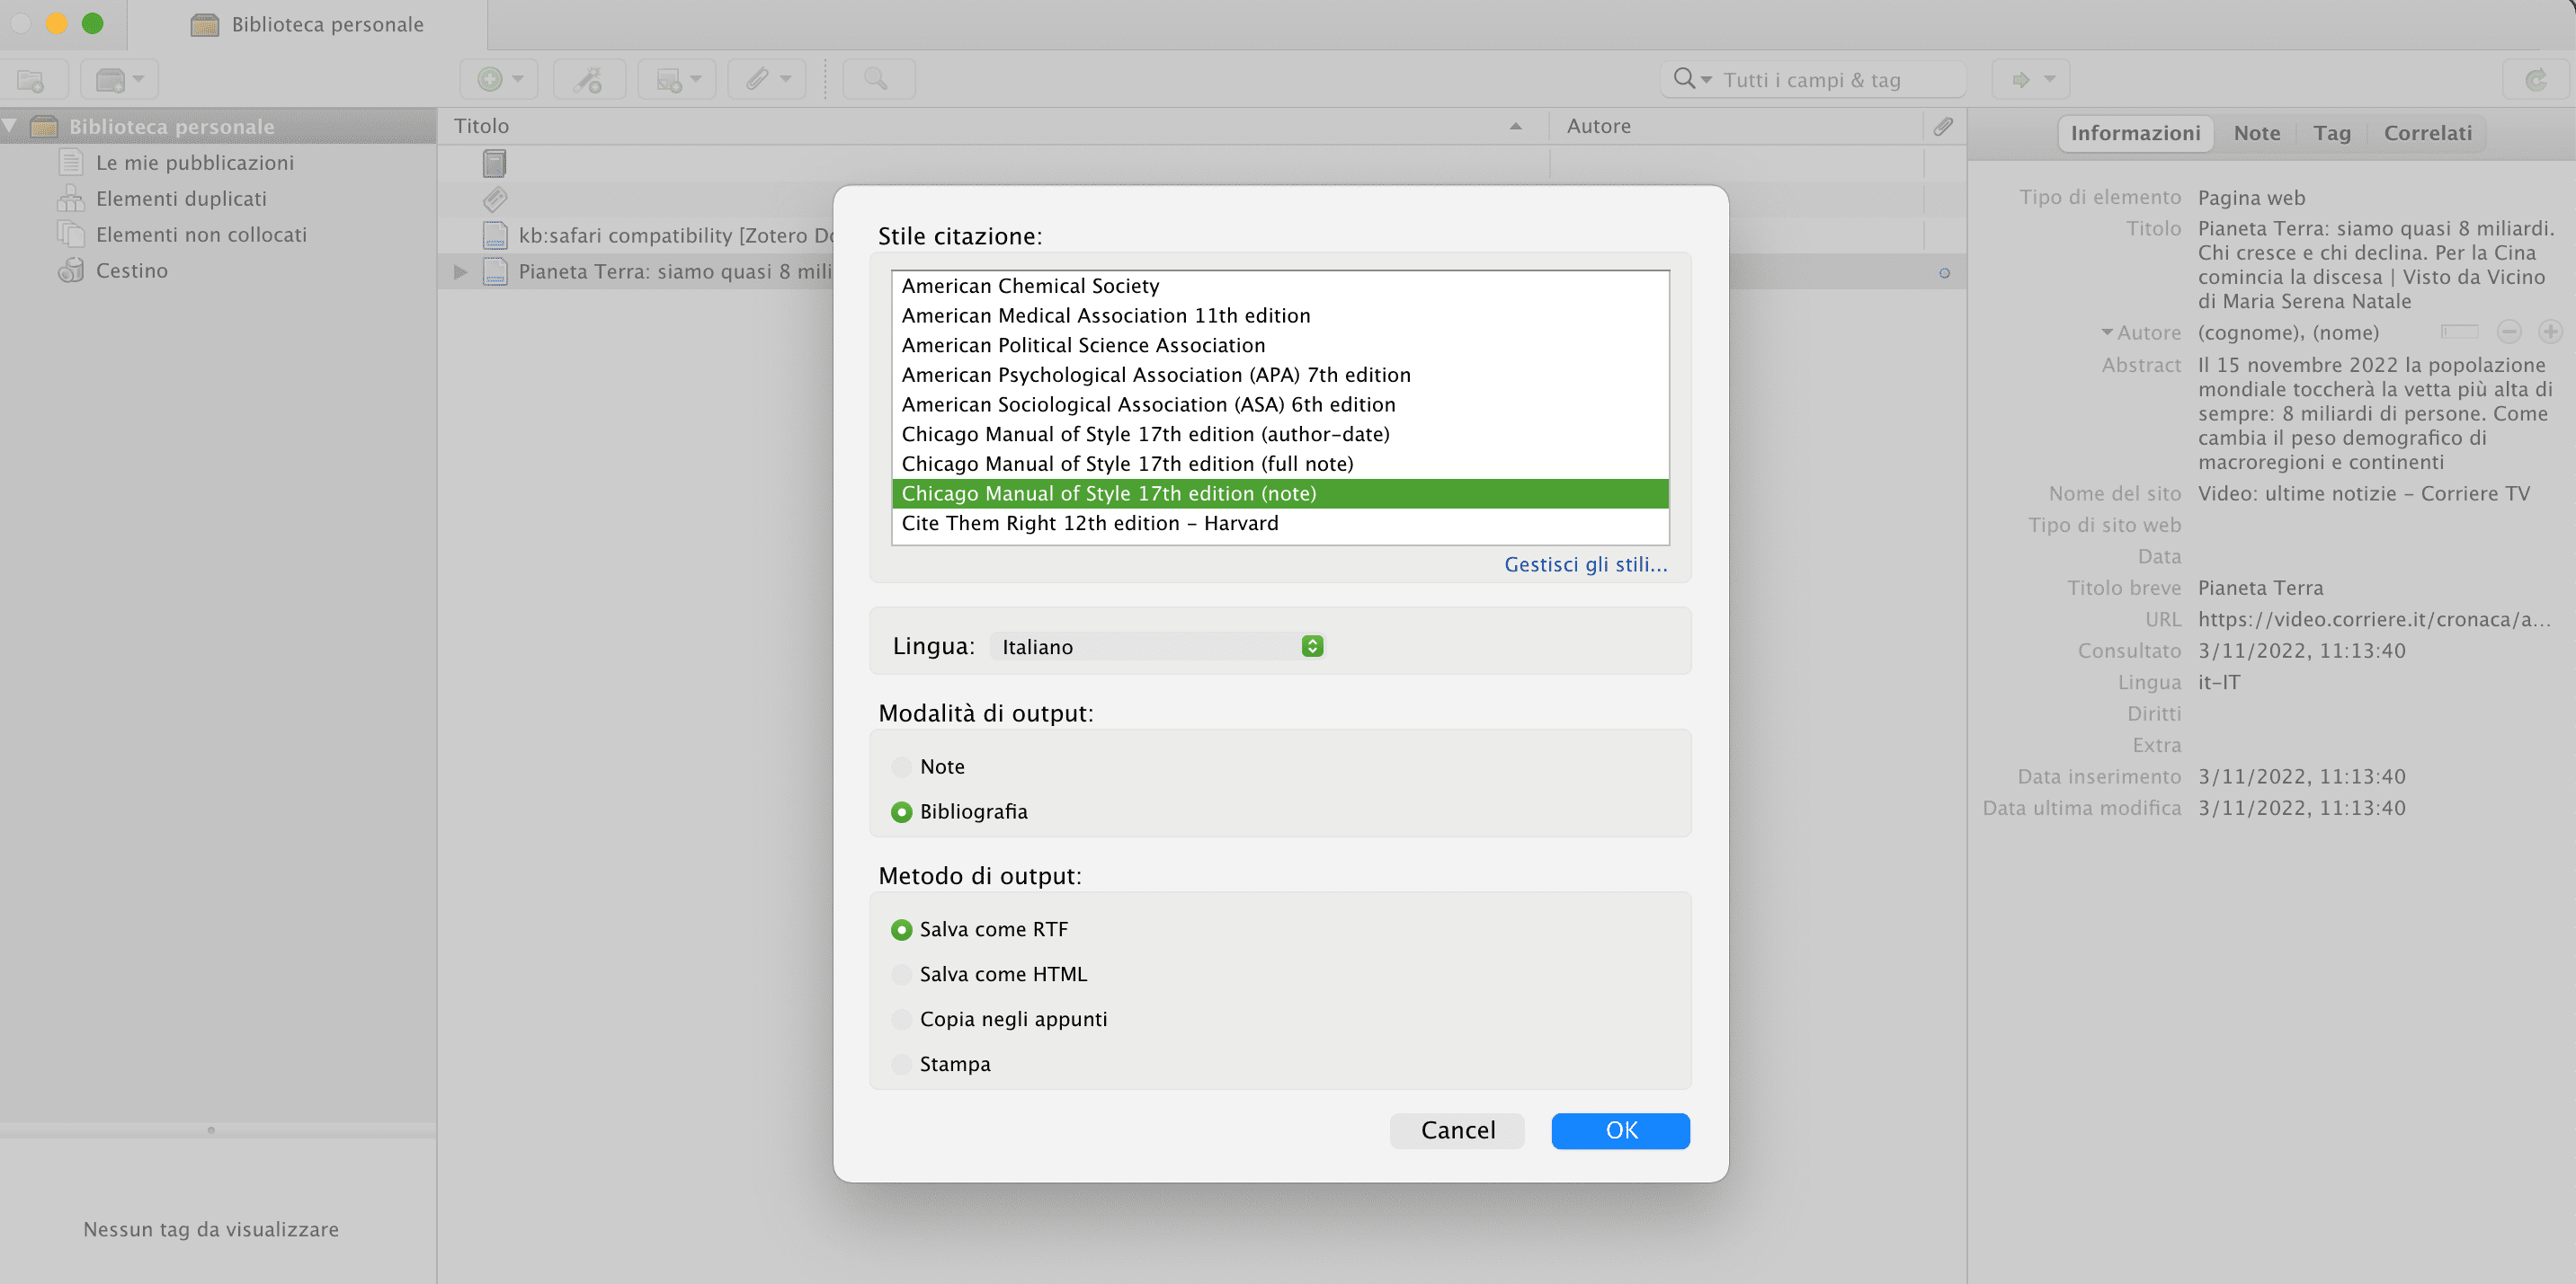Open the Locate dropdown arrow
This screenshot has height=1284, width=2576.
2050,79
